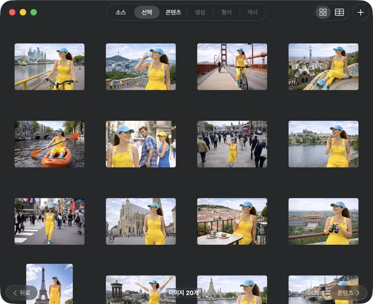Pick the photo with man in plaid shirt
The width and height of the screenshot is (373, 304).
[141, 144]
